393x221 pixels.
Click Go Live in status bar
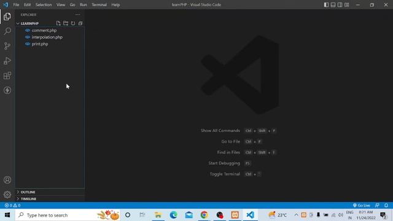click(361, 205)
